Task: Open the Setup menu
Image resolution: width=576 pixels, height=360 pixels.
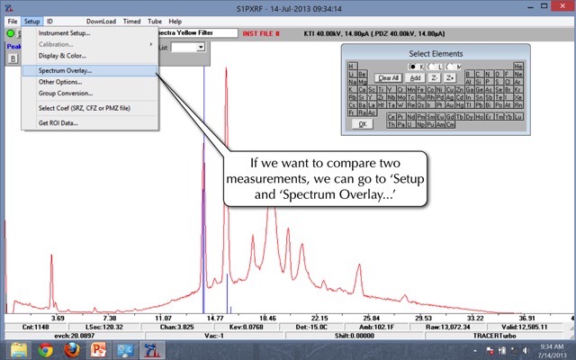Action: click(x=31, y=20)
